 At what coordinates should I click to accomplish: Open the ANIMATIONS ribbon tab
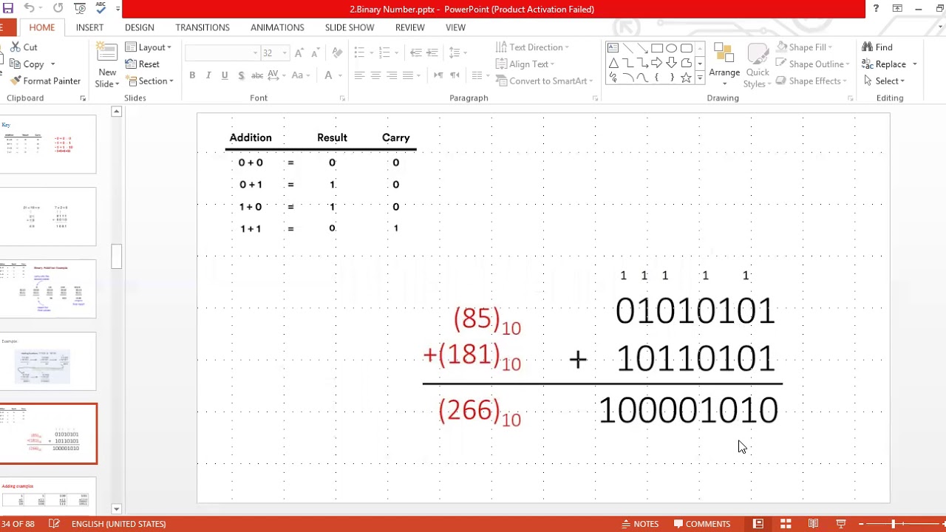pyautogui.click(x=277, y=27)
